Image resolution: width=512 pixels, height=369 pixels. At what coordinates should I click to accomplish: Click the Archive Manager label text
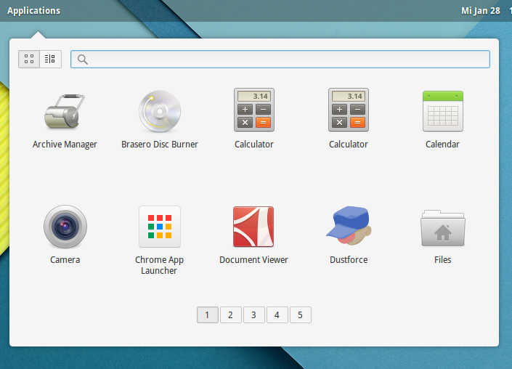click(x=65, y=145)
